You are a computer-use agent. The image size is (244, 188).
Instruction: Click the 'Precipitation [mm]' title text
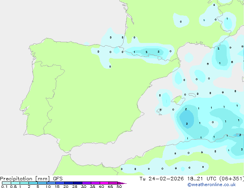click(x=25, y=179)
